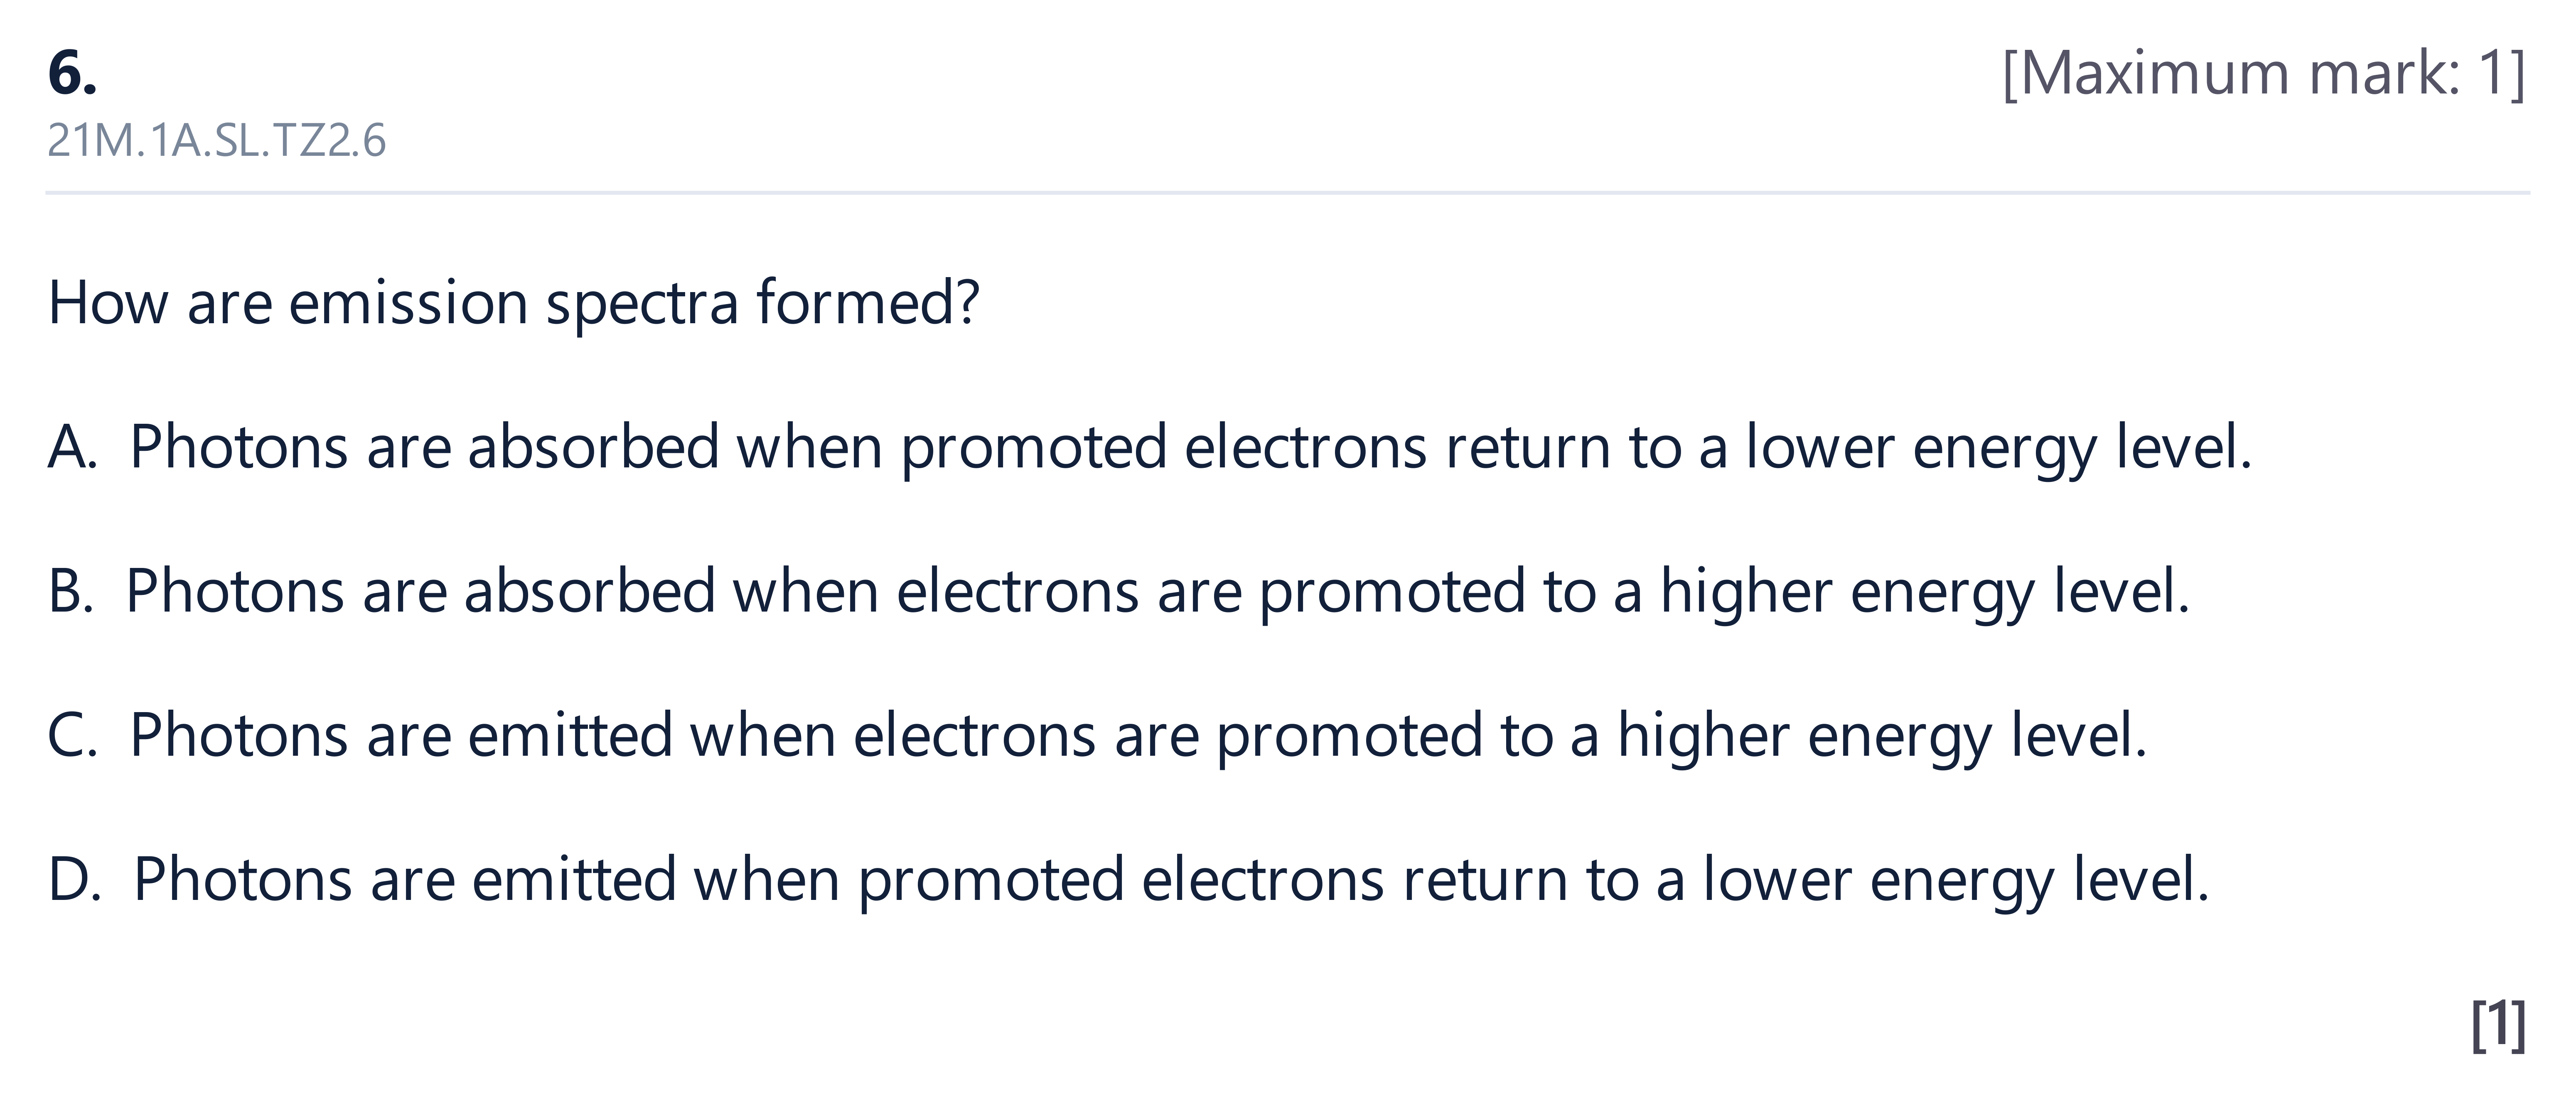This screenshot has height=1101, width=2576.
Task: Choose answer B, absorbed when electrons promoted
Action: (x=1119, y=591)
